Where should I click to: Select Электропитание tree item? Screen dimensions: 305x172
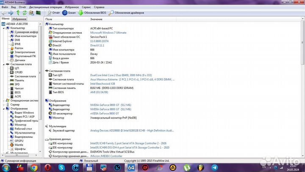click(22, 52)
